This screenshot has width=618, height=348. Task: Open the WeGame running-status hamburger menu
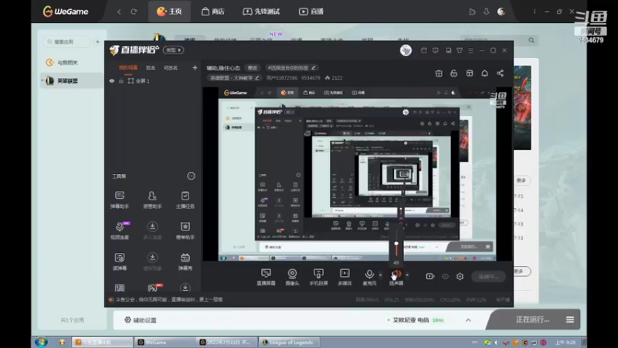(570, 319)
